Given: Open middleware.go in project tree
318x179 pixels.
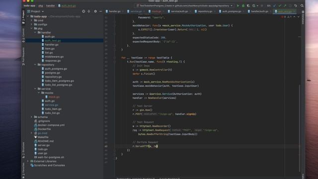Looking at the screenshot, I should point(54,57).
